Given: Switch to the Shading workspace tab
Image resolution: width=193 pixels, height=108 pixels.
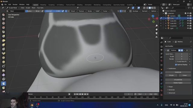Looking at the screenshot, I should pyautogui.click(x=80, y=5).
